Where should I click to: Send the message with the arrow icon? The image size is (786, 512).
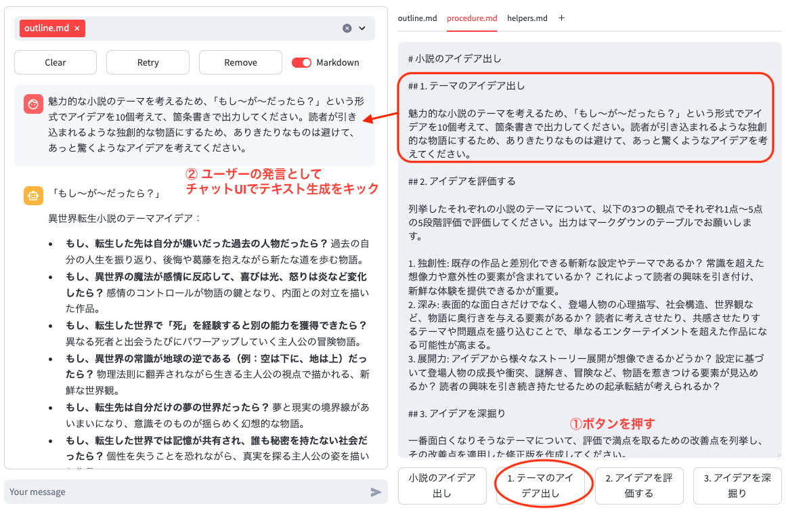(x=376, y=492)
